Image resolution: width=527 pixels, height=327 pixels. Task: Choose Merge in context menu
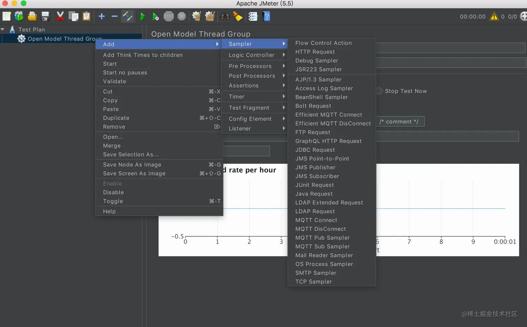(x=159, y=146)
